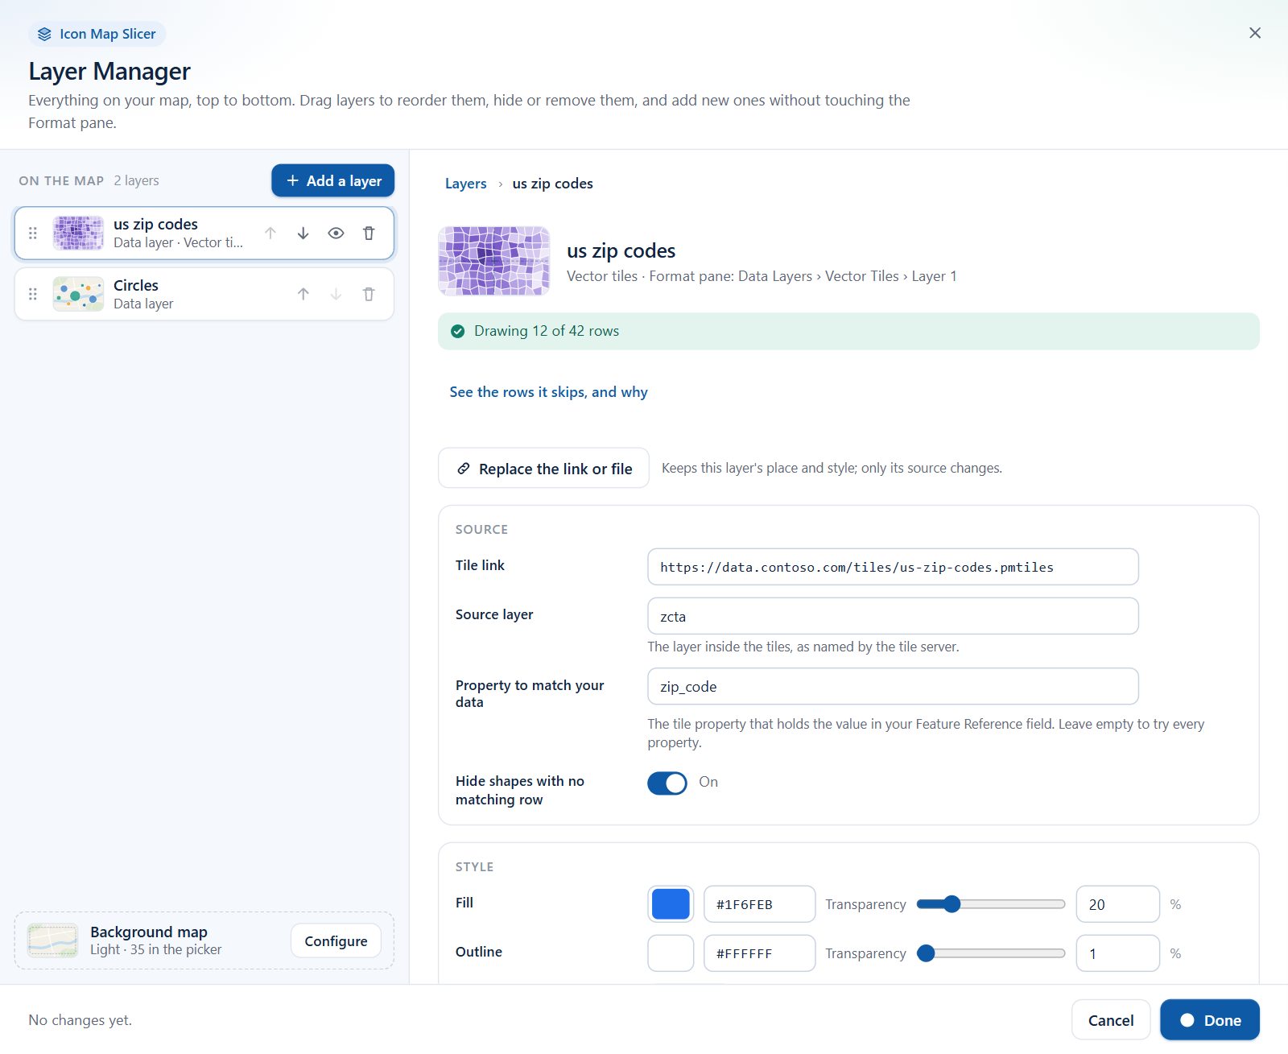Viewport: 1288px width, 1054px height.
Task: Click Done to finish
Action: point(1210,1020)
